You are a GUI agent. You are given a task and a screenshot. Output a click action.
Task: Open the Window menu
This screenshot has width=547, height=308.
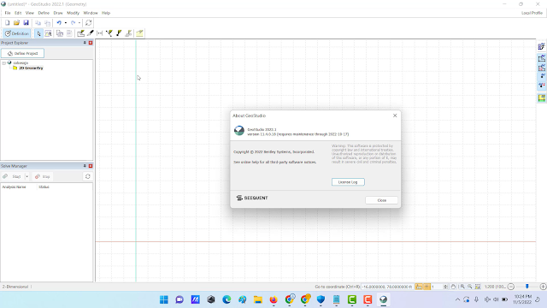pos(91,13)
